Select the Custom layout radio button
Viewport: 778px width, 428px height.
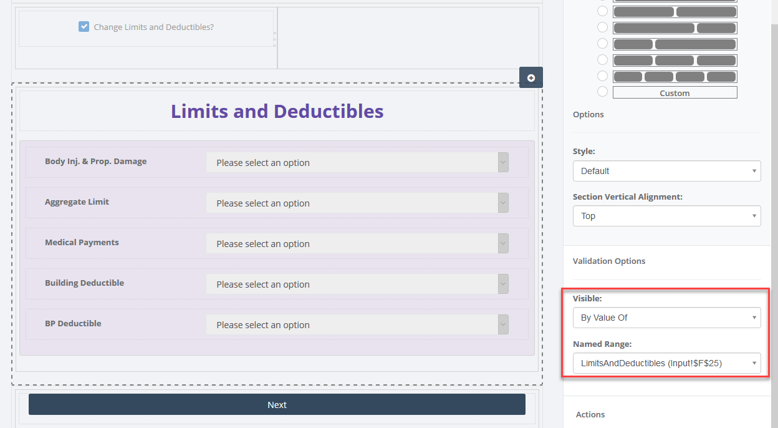(x=602, y=91)
